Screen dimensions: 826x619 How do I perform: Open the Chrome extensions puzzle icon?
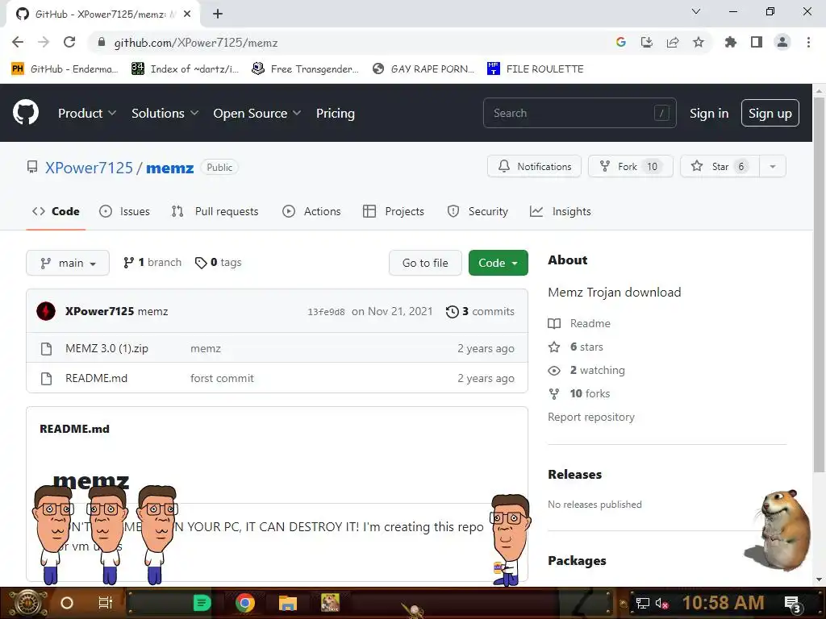tap(731, 42)
